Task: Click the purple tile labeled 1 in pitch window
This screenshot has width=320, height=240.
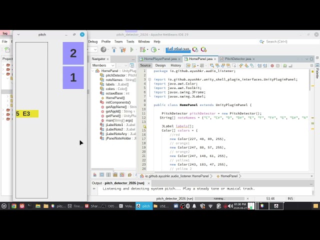Action: 73,77
